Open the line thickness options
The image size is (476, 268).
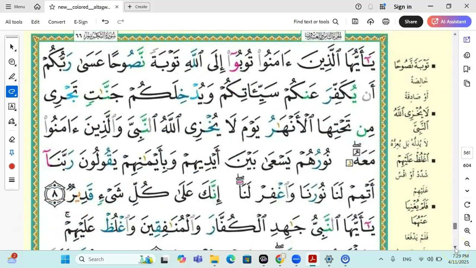click(12, 180)
